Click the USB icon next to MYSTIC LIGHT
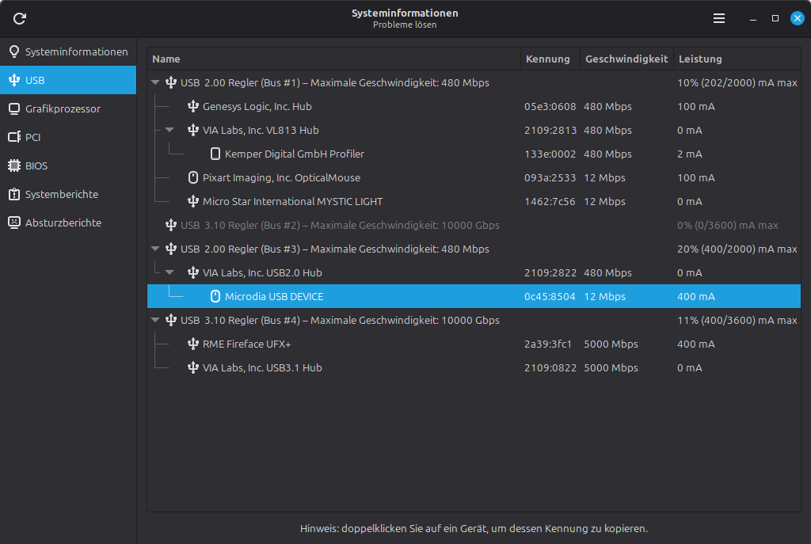This screenshot has height=544, width=811. (x=193, y=201)
